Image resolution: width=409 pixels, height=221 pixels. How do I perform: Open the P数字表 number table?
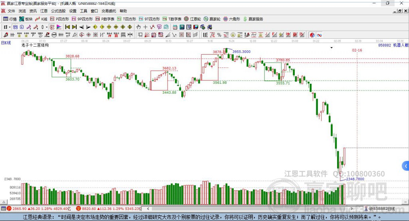[105, 19]
